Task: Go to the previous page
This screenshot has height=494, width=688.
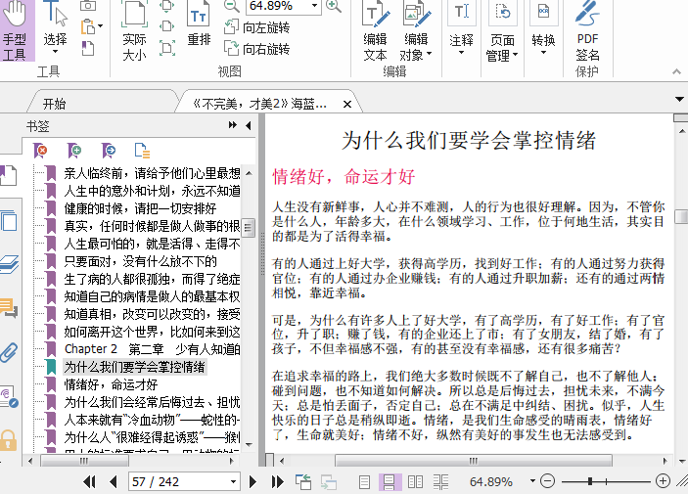Action: click(x=114, y=482)
